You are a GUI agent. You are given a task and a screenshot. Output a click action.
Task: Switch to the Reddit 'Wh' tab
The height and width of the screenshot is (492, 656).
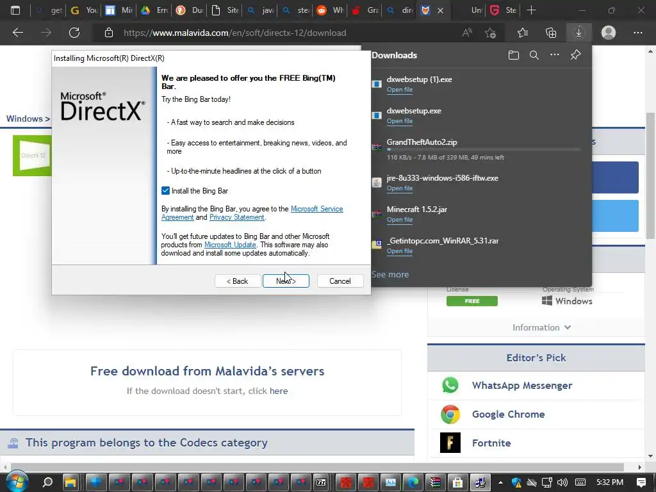[x=330, y=10]
